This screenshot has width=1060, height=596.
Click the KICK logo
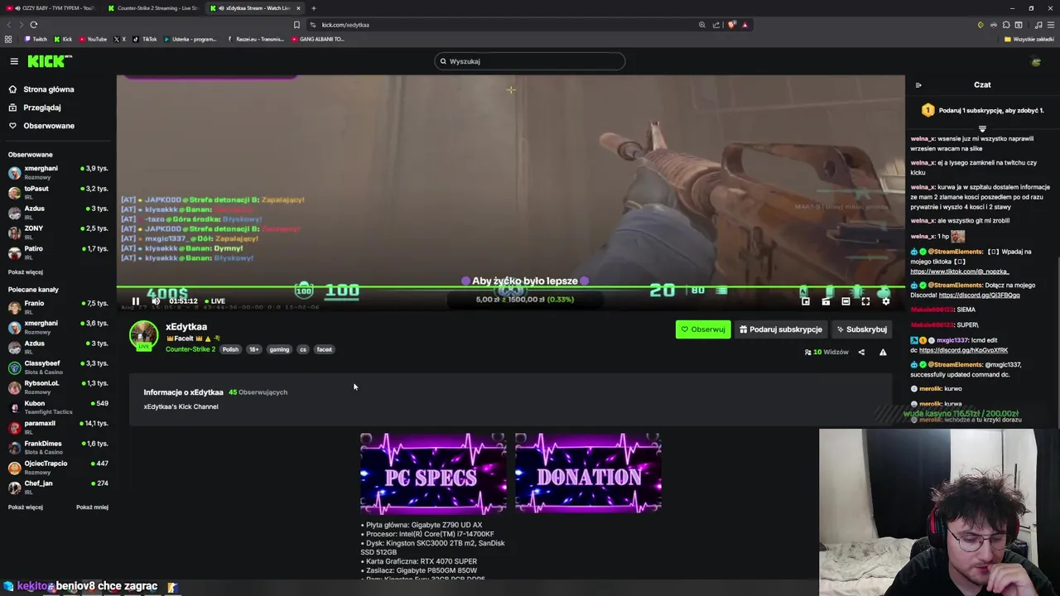click(x=50, y=61)
